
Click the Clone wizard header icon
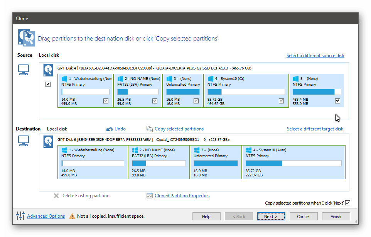coord(27,38)
